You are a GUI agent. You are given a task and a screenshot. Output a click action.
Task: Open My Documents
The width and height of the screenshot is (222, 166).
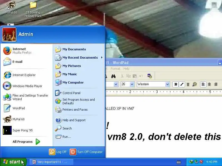(79, 49)
